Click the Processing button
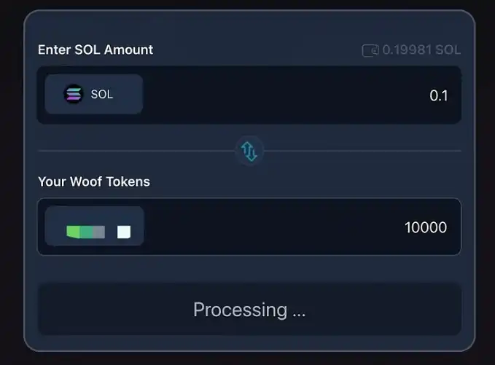495x365 pixels. 249,310
